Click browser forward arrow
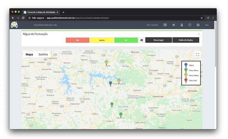 click(x=18, y=18)
